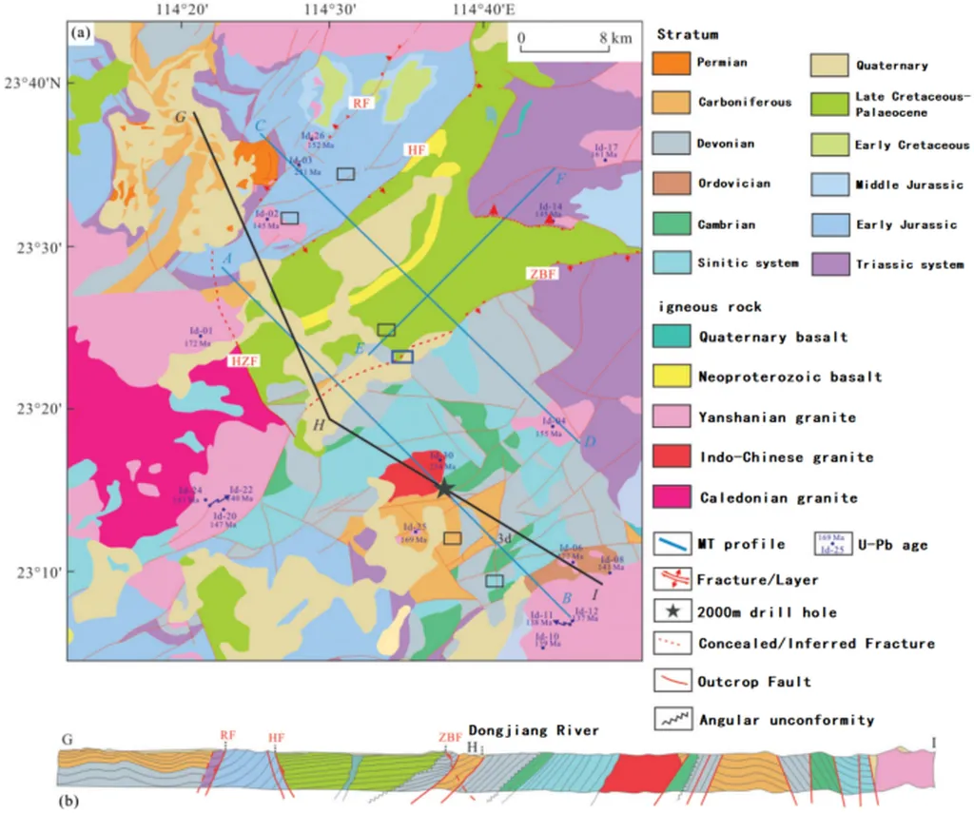Choose the Indo-Chinese granite red swatch
This screenshot has height=813, width=974.
tap(670, 456)
